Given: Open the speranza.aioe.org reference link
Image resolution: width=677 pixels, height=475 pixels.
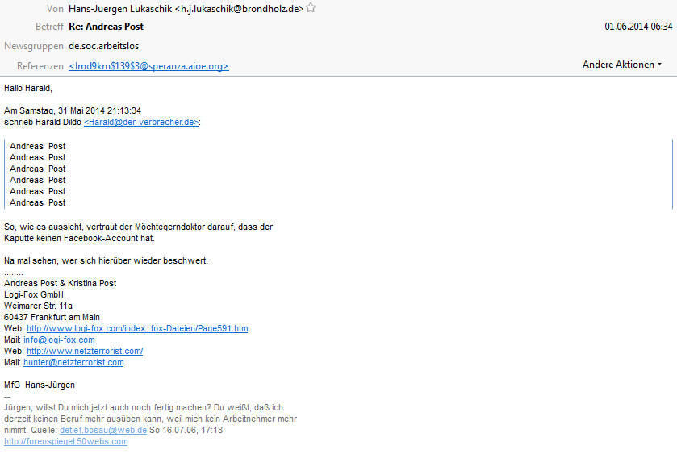Looking at the screenshot, I should (148, 66).
